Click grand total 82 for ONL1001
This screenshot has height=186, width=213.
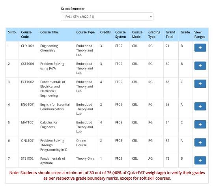point(168,140)
